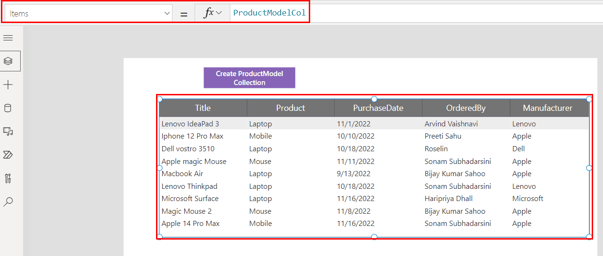The height and width of the screenshot is (256, 603).
Task: Click the Insert plus icon
Action: point(8,85)
